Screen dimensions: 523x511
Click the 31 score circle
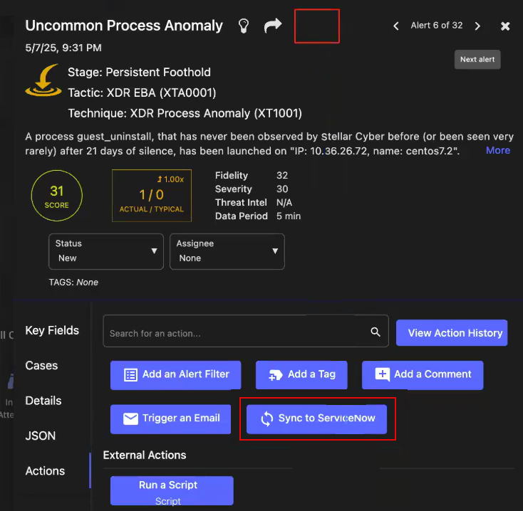pos(57,195)
